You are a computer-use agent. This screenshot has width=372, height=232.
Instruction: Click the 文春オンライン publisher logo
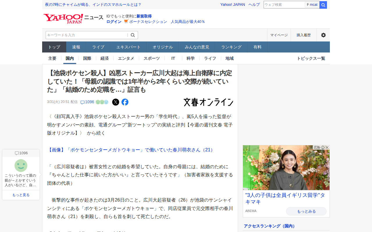208,102
